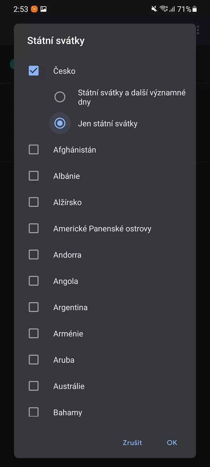
Task: Enable the Afghánistán checkbox
Action: pyautogui.click(x=34, y=150)
